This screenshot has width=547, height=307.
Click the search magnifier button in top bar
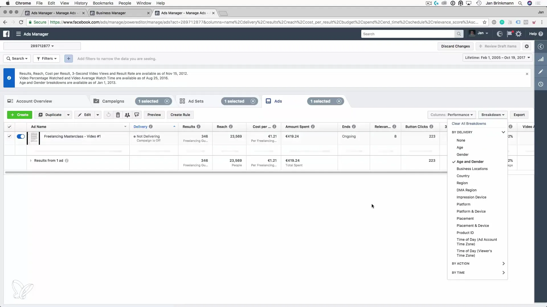pyautogui.click(x=459, y=34)
